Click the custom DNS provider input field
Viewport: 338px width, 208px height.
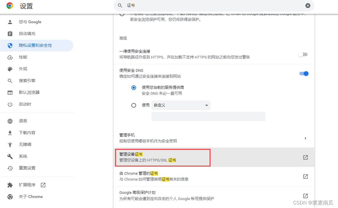(x=208, y=117)
